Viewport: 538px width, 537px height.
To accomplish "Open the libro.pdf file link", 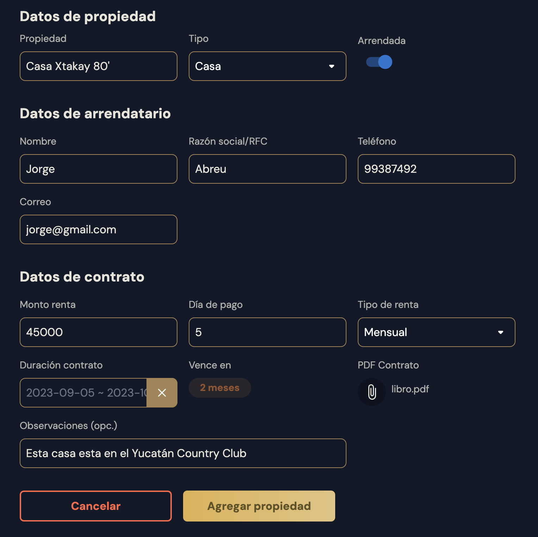I will [x=410, y=389].
